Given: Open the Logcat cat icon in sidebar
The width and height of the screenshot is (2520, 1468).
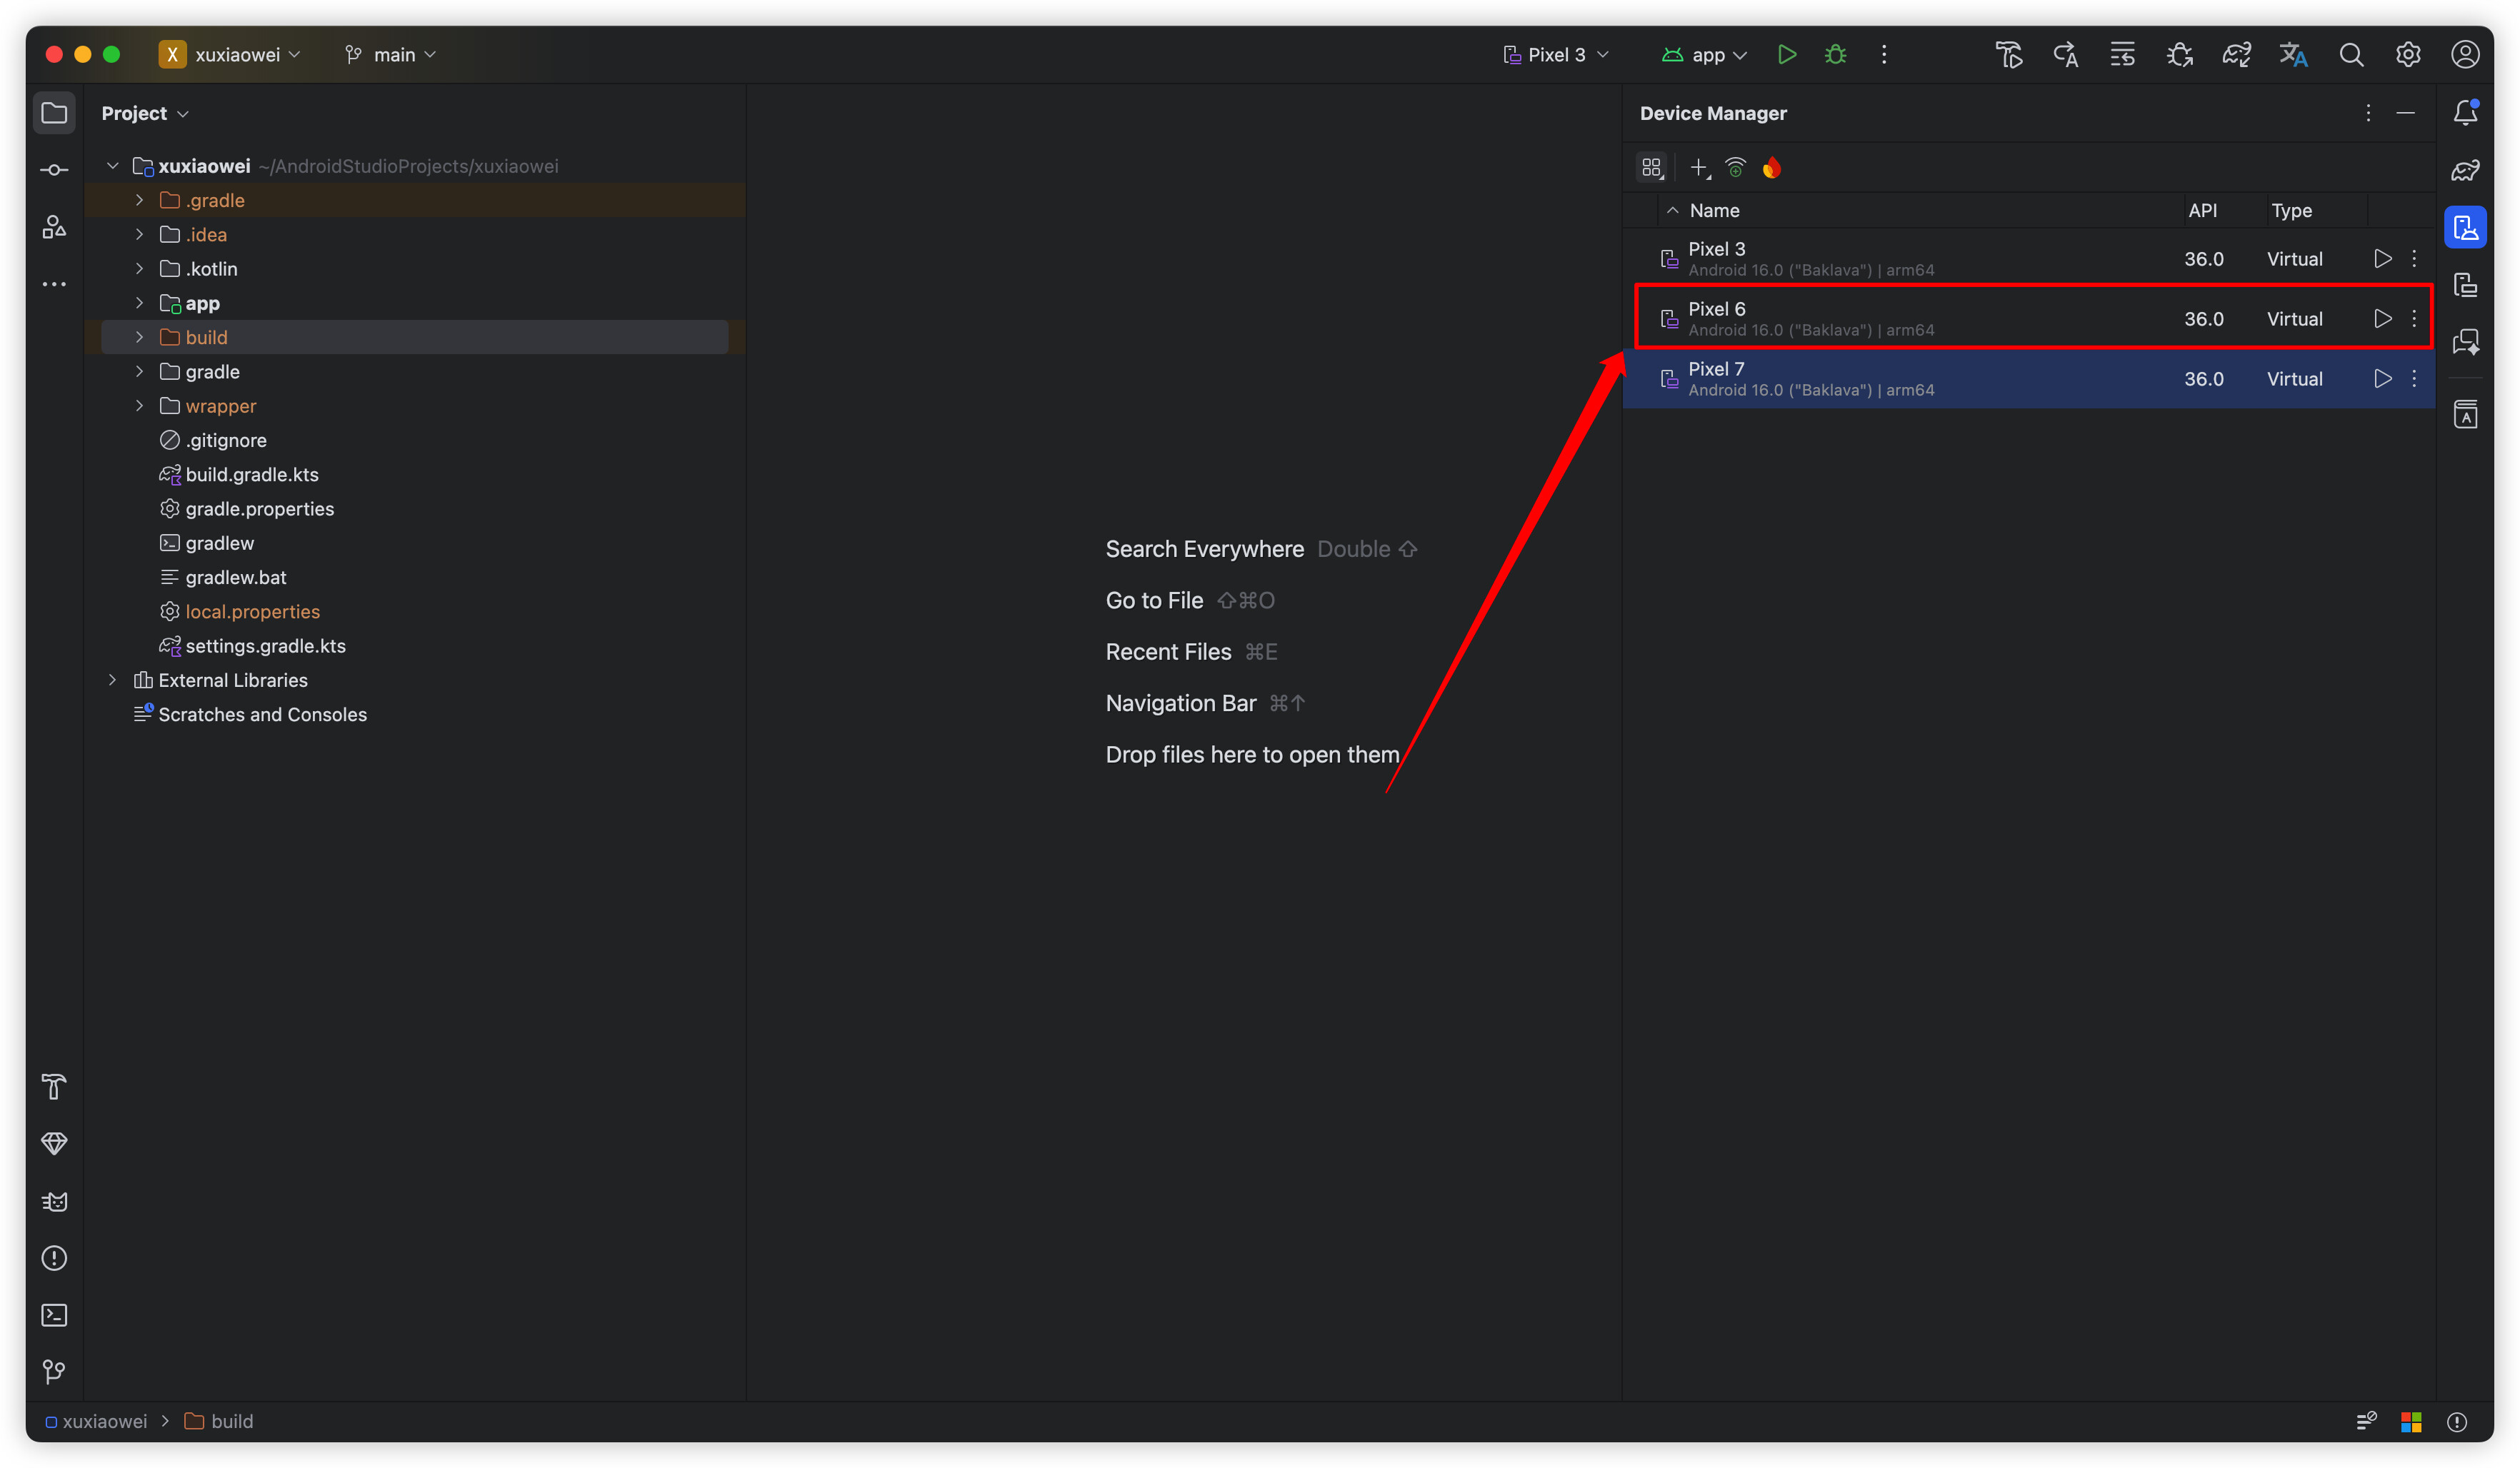Looking at the screenshot, I should [x=54, y=1201].
